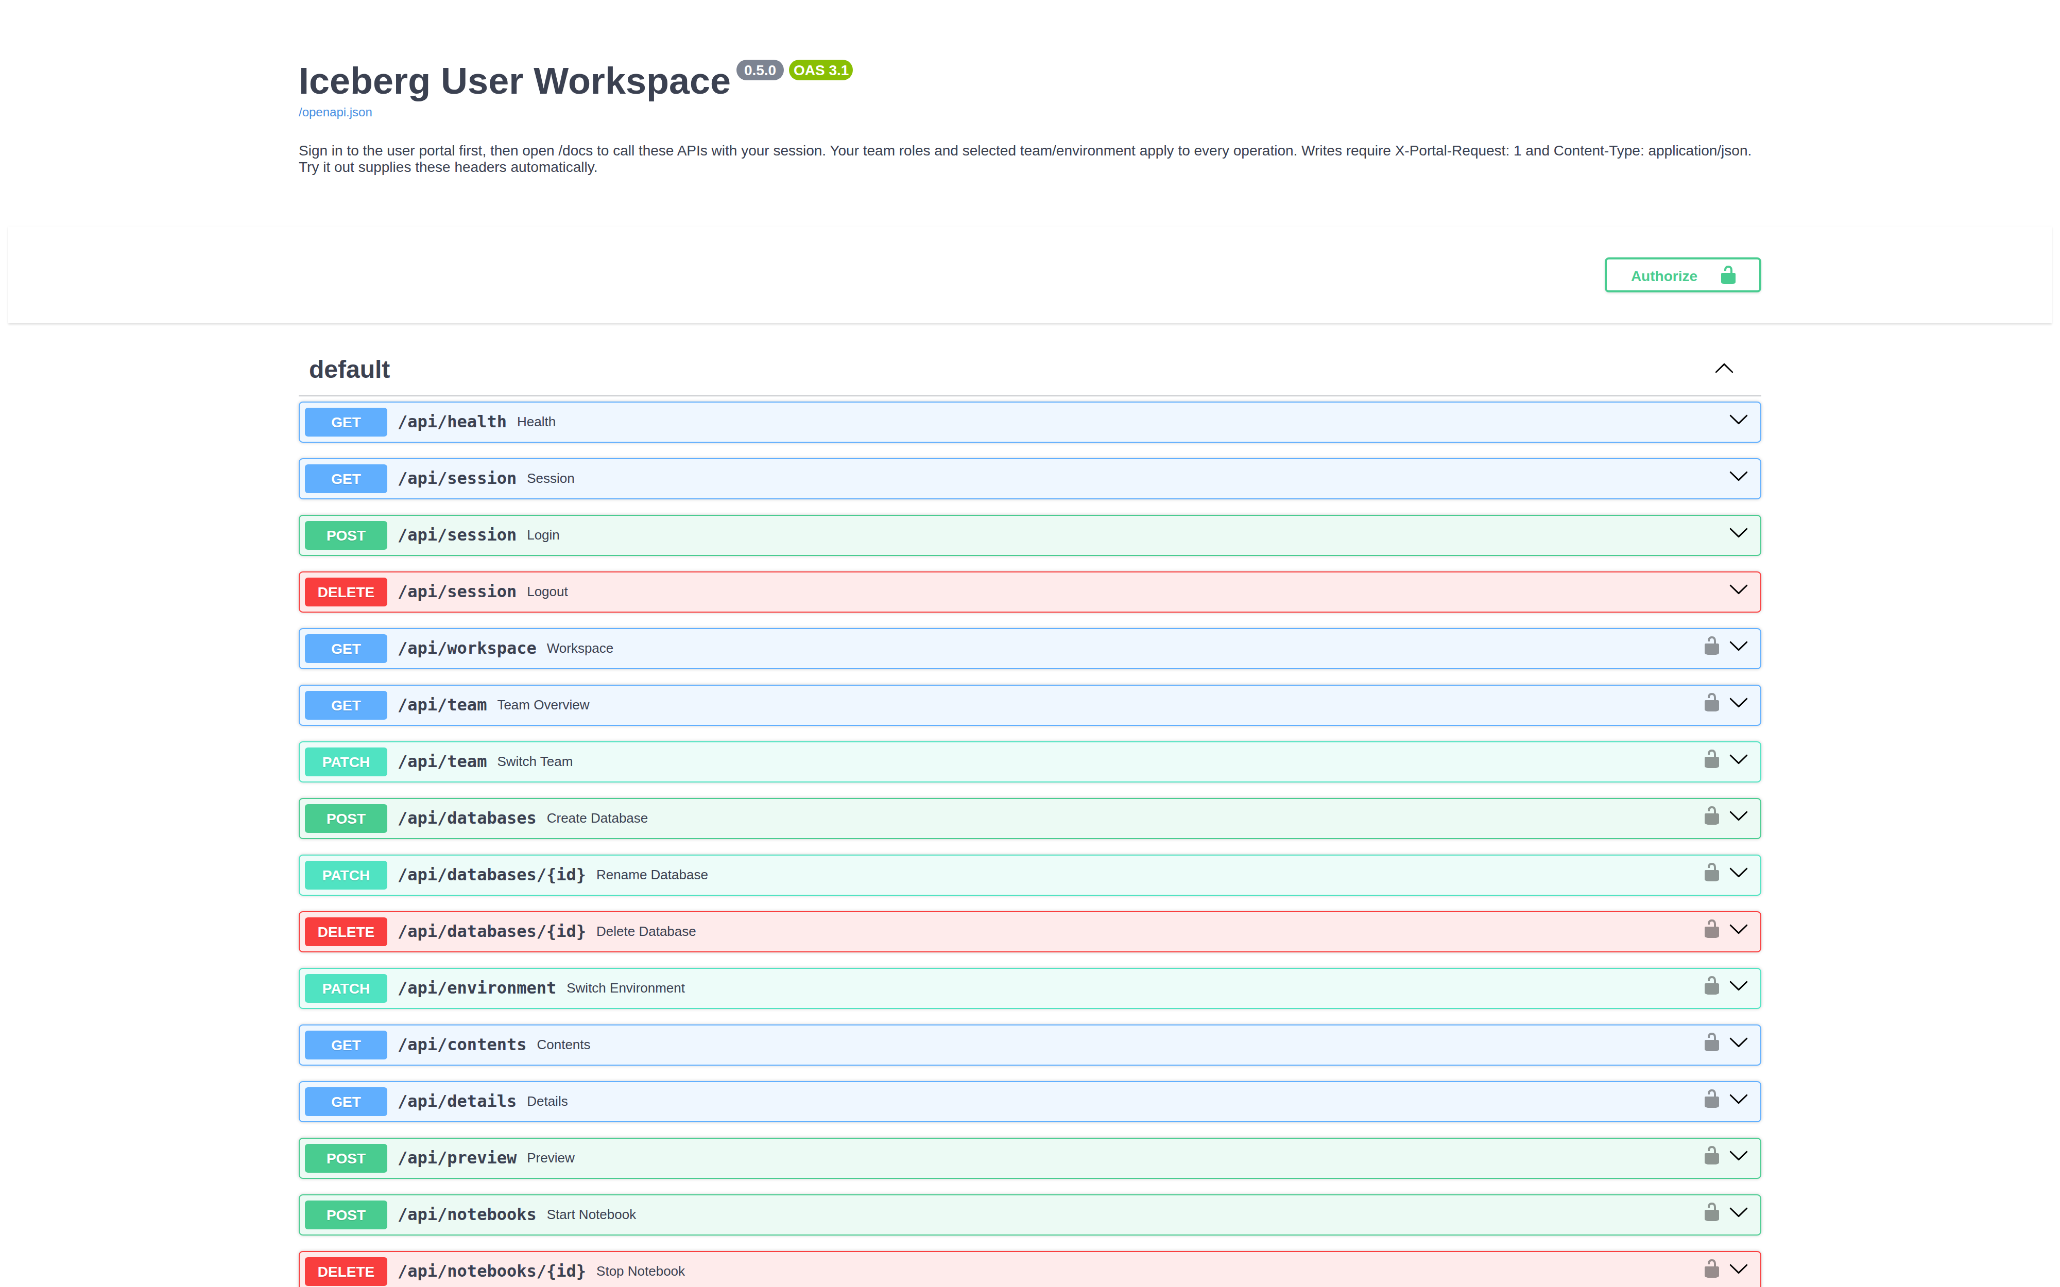Expand the Preview operation chevron
The width and height of the screenshot is (2060, 1287).
[x=1738, y=1156]
